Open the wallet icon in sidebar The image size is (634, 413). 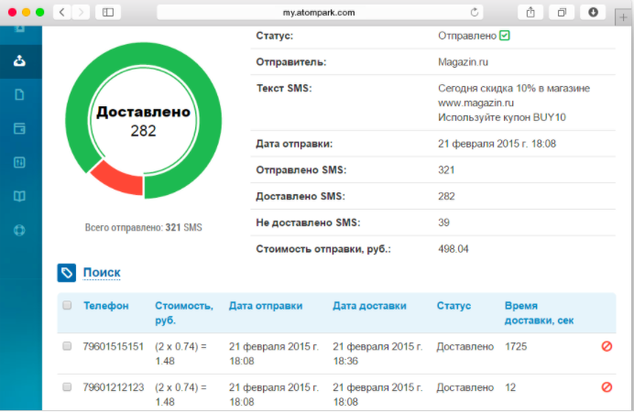coord(19,128)
